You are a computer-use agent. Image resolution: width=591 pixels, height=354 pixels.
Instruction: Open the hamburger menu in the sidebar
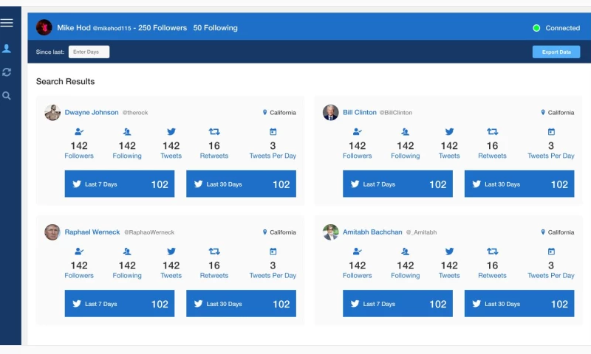tap(7, 23)
